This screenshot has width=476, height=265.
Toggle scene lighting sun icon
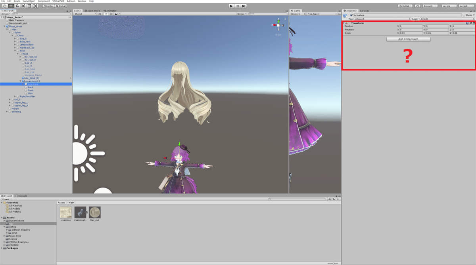click(x=106, y=14)
